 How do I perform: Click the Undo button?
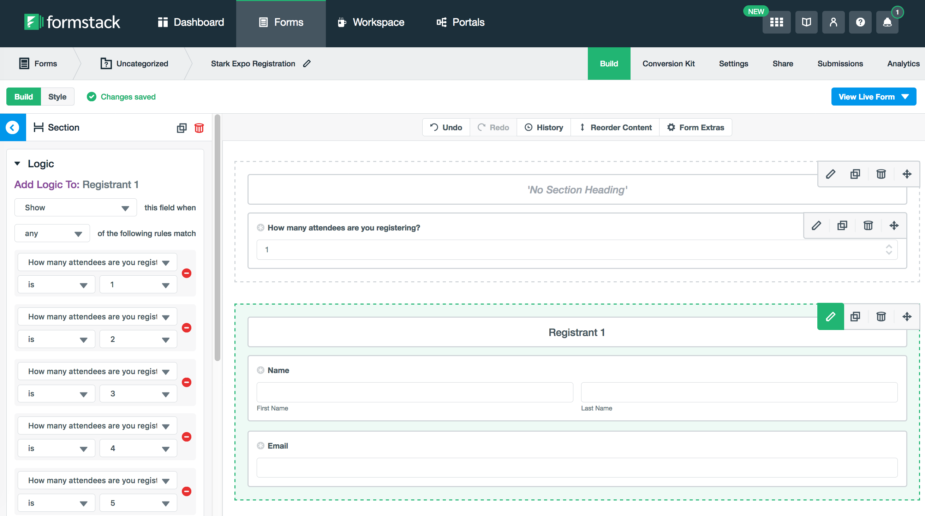[446, 127]
